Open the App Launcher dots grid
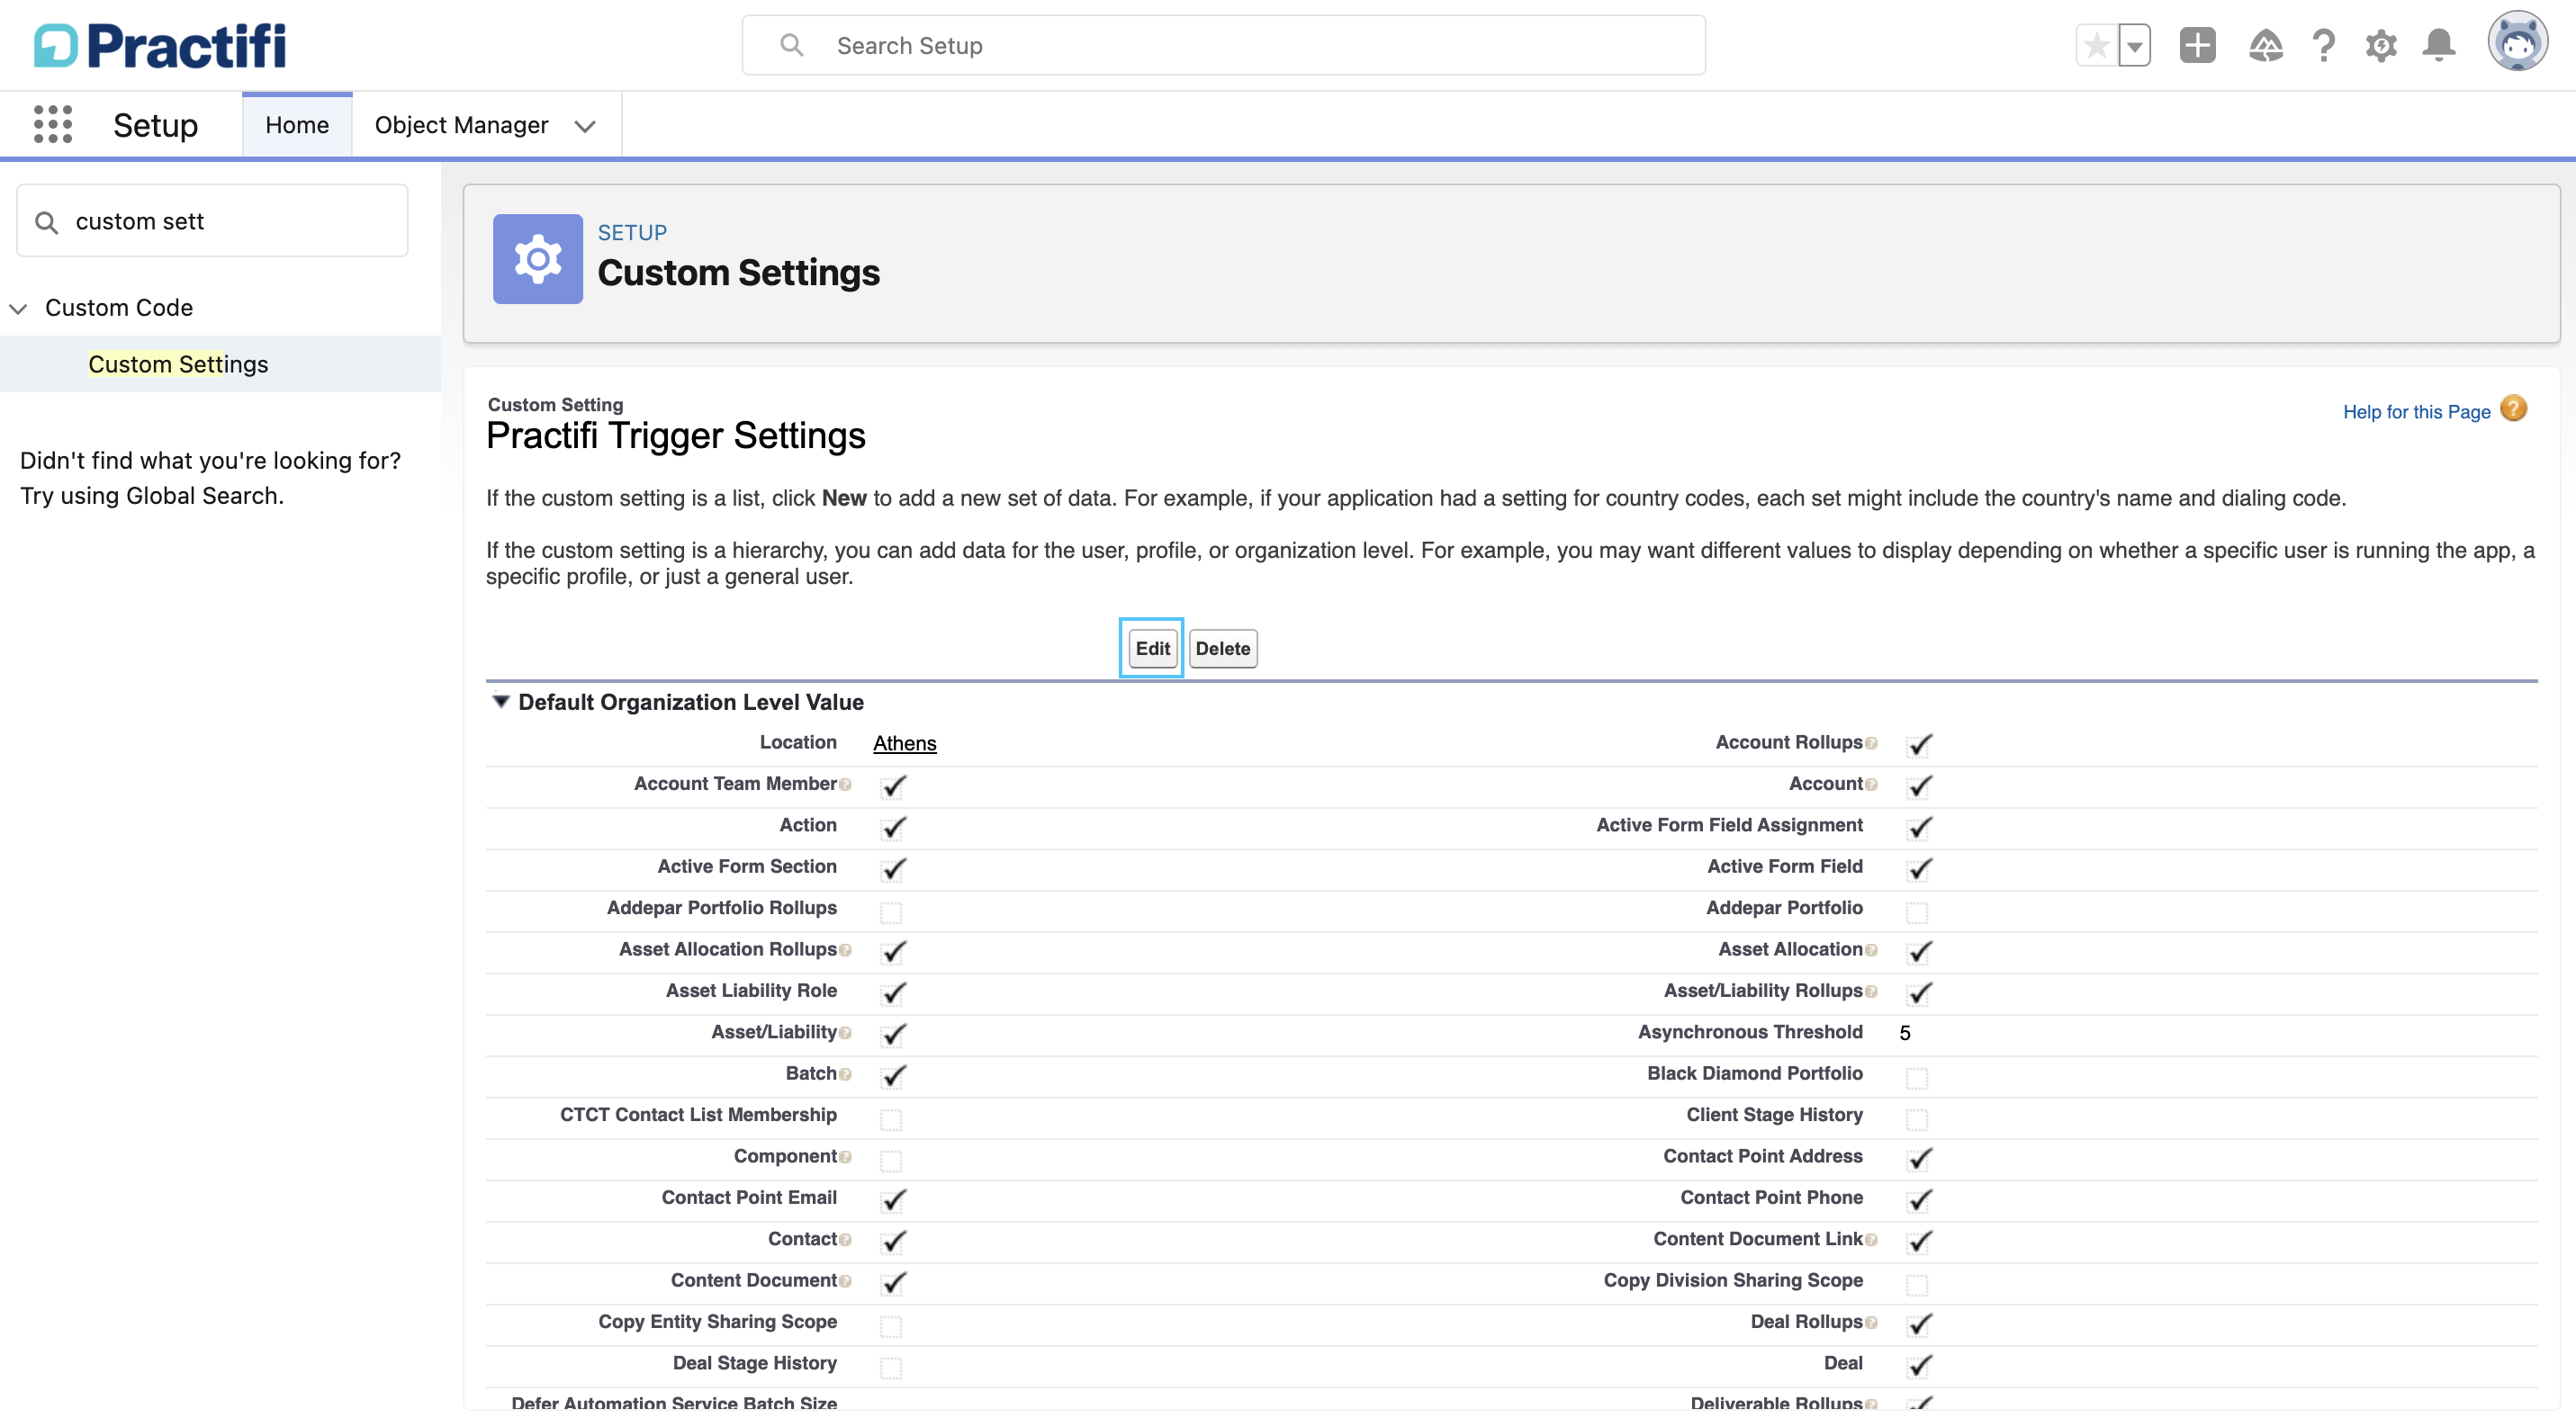This screenshot has width=2576, height=1418. pos(53,125)
